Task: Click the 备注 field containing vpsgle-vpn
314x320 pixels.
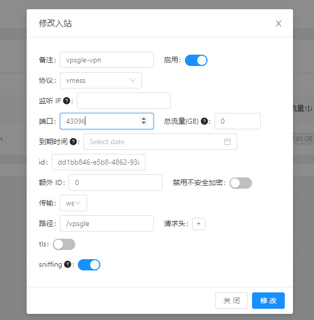Action: [x=107, y=60]
